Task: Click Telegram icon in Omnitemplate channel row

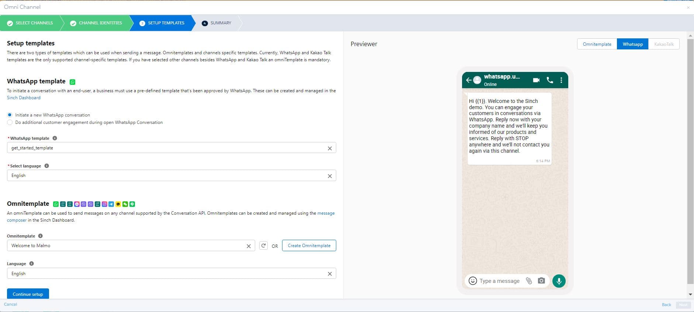Action: pyautogui.click(x=111, y=204)
